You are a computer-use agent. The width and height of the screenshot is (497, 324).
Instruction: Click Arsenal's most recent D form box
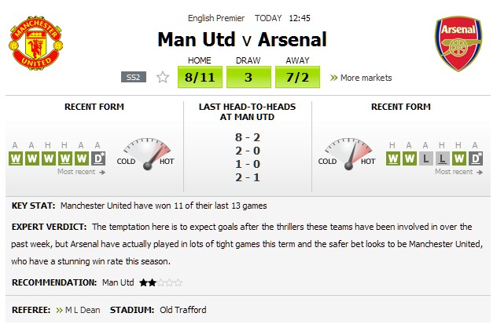point(476,158)
